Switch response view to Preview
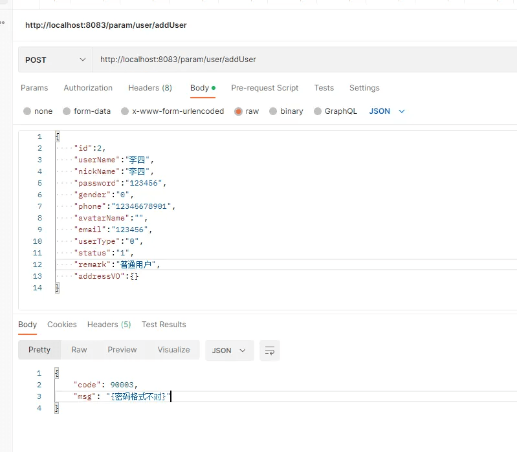The width and height of the screenshot is (517, 452). pos(122,350)
